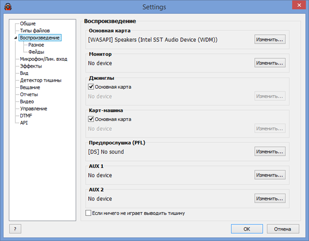Cancel with the Отмена button

[x=283, y=229]
